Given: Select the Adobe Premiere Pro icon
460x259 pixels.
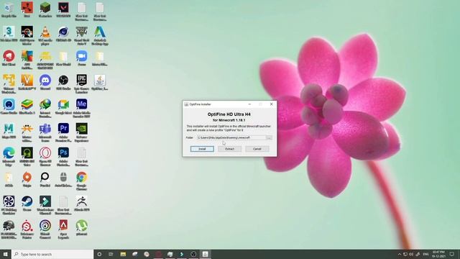Looking at the screenshot, I should (x=63, y=132).
